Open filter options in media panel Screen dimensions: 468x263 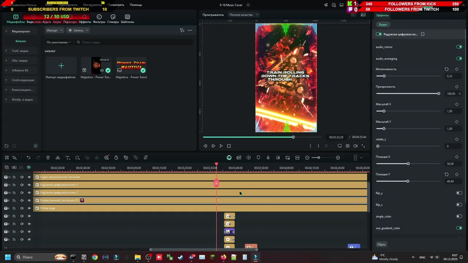pyautogui.click(x=182, y=30)
